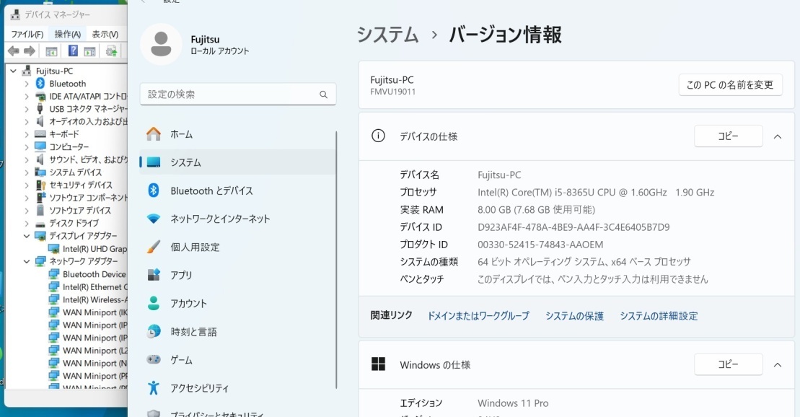Select the ソフトウェア デバイス icon in Device Manager
The image size is (800, 417).
[40, 210]
